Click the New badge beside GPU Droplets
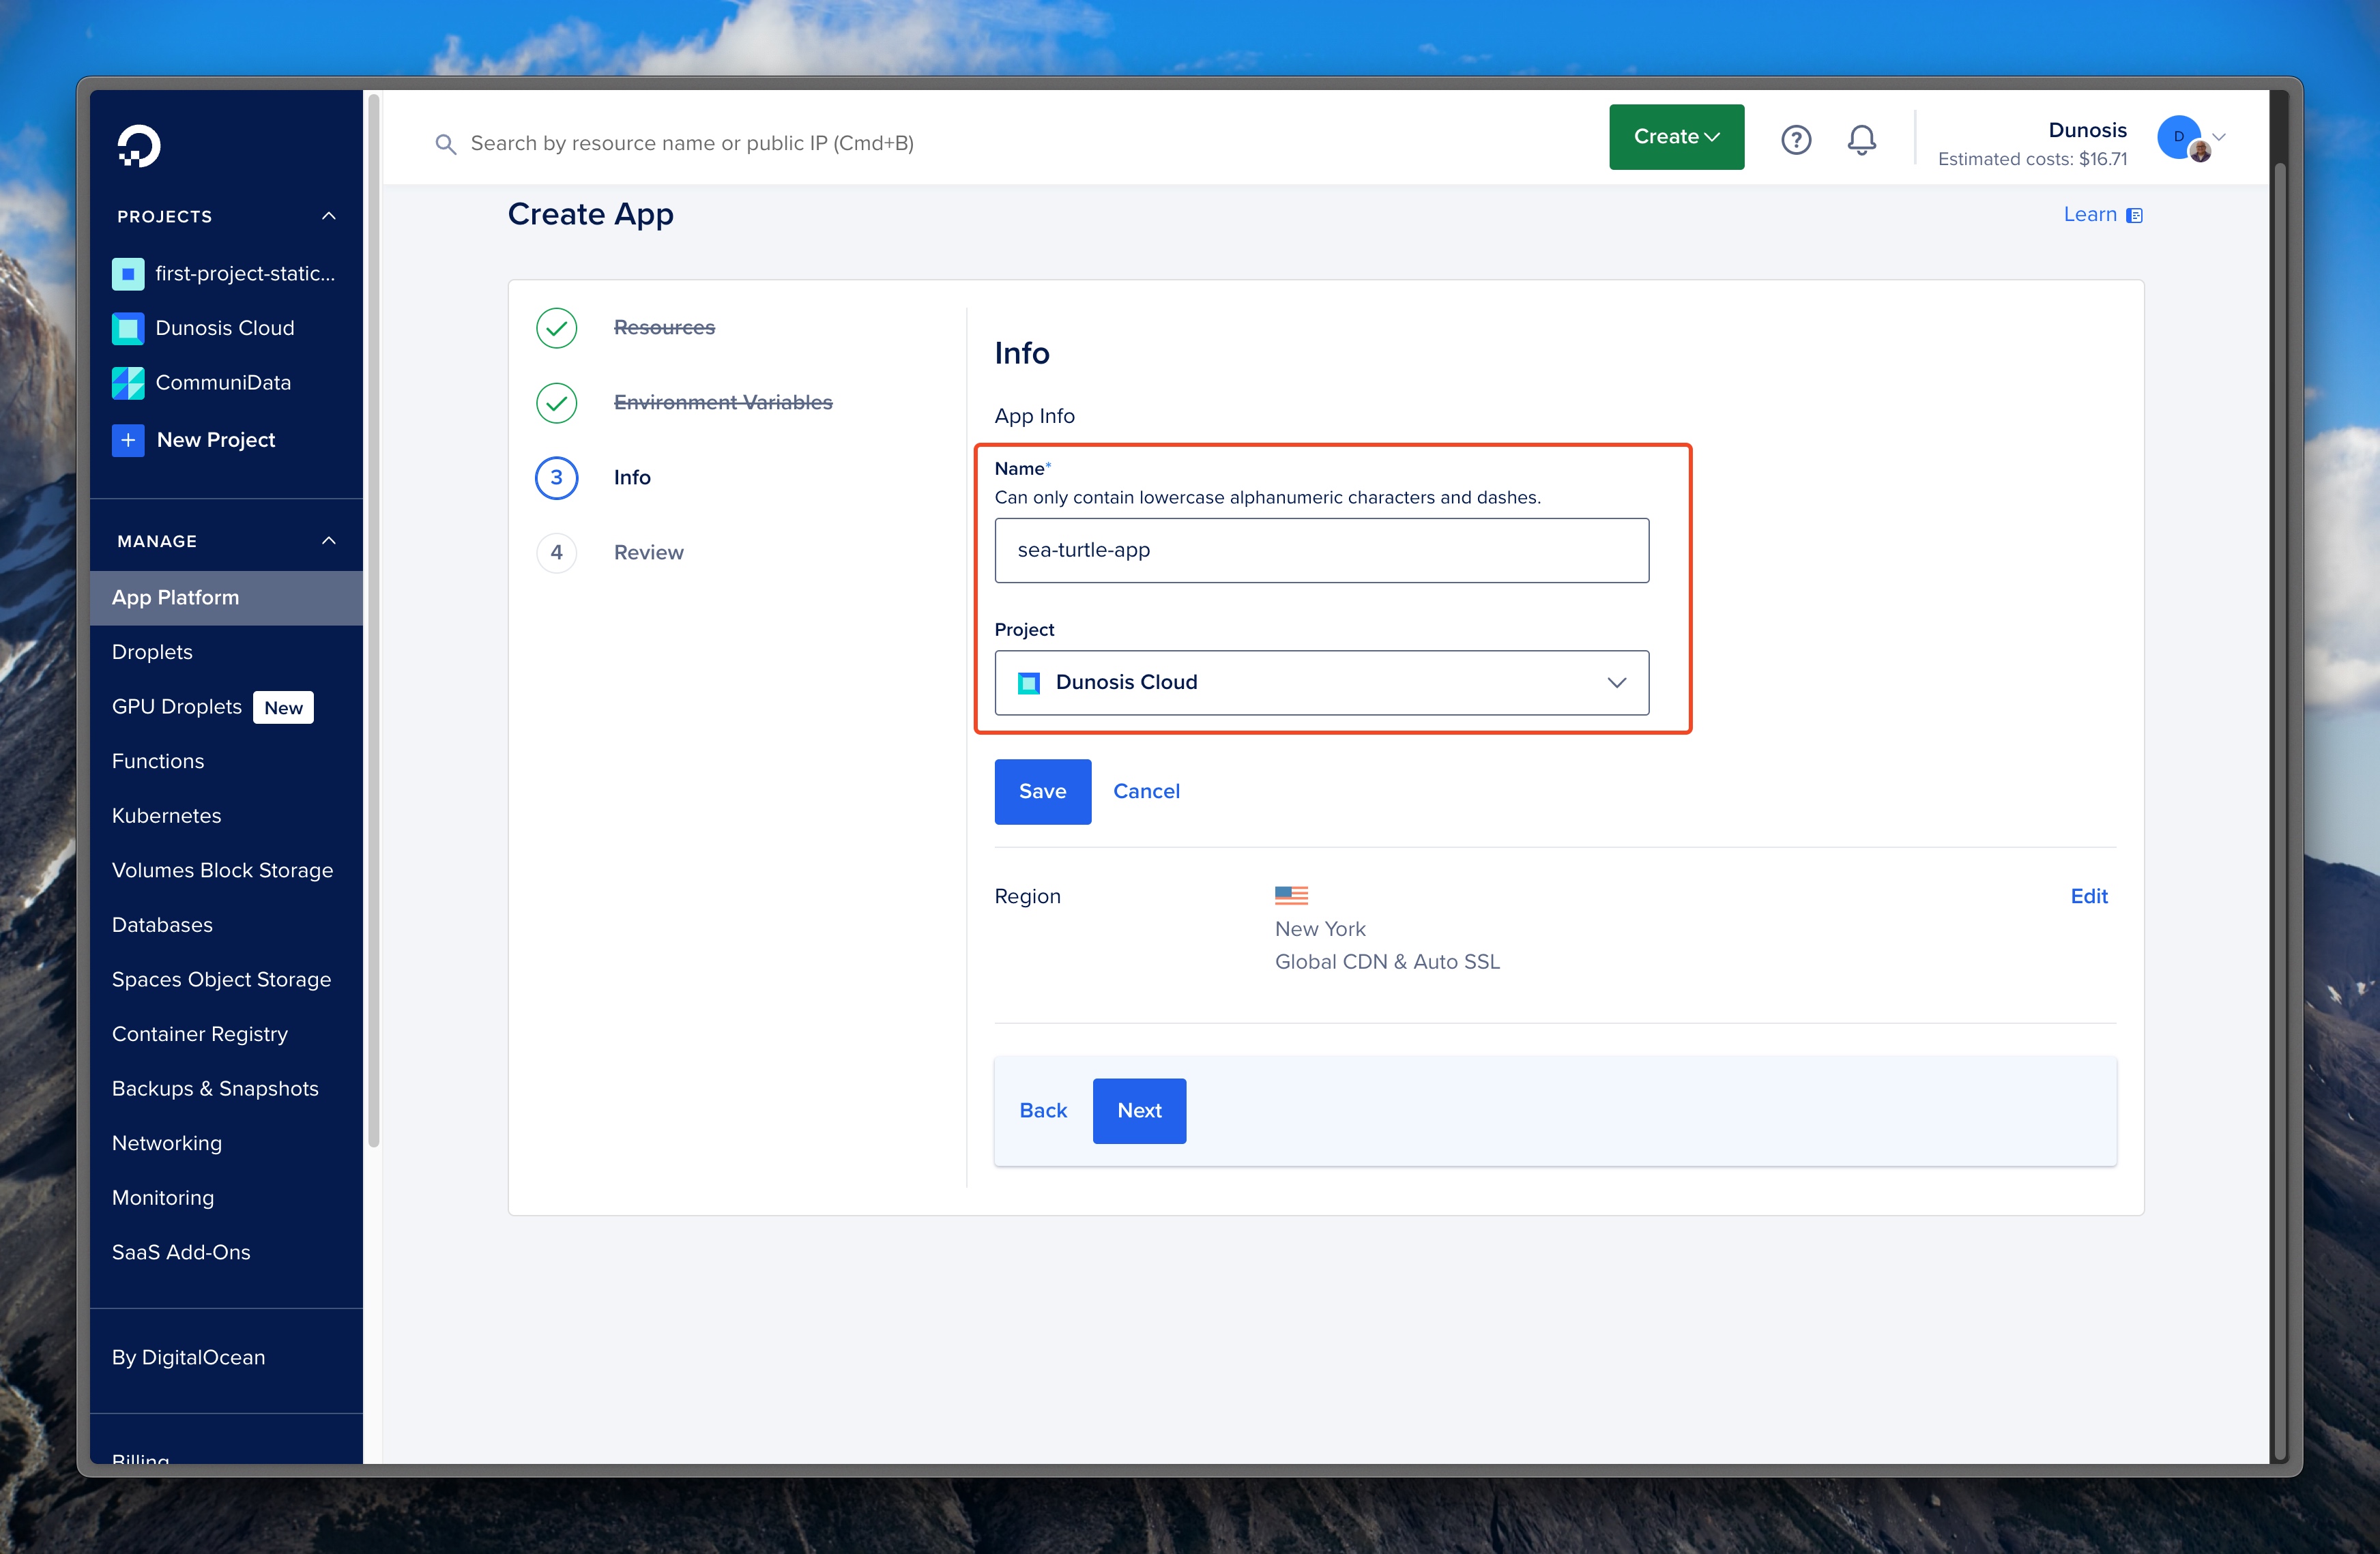This screenshot has width=2380, height=1554. point(283,708)
